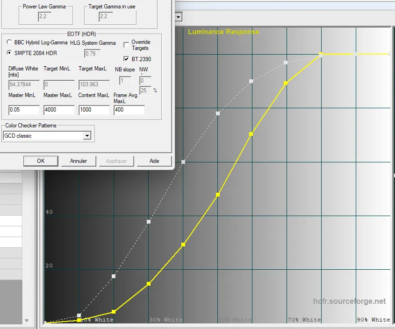395x329 pixels.
Task: Uncheck the BT.2390 checkbox
Action: tap(126, 59)
